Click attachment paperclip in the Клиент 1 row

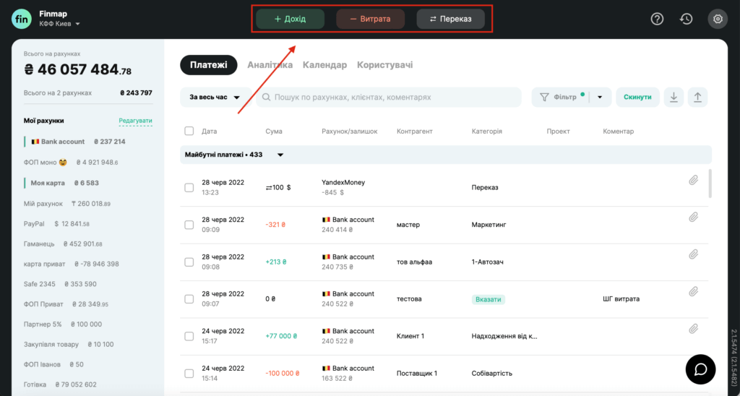pyautogui.click(x=693, y=329)
